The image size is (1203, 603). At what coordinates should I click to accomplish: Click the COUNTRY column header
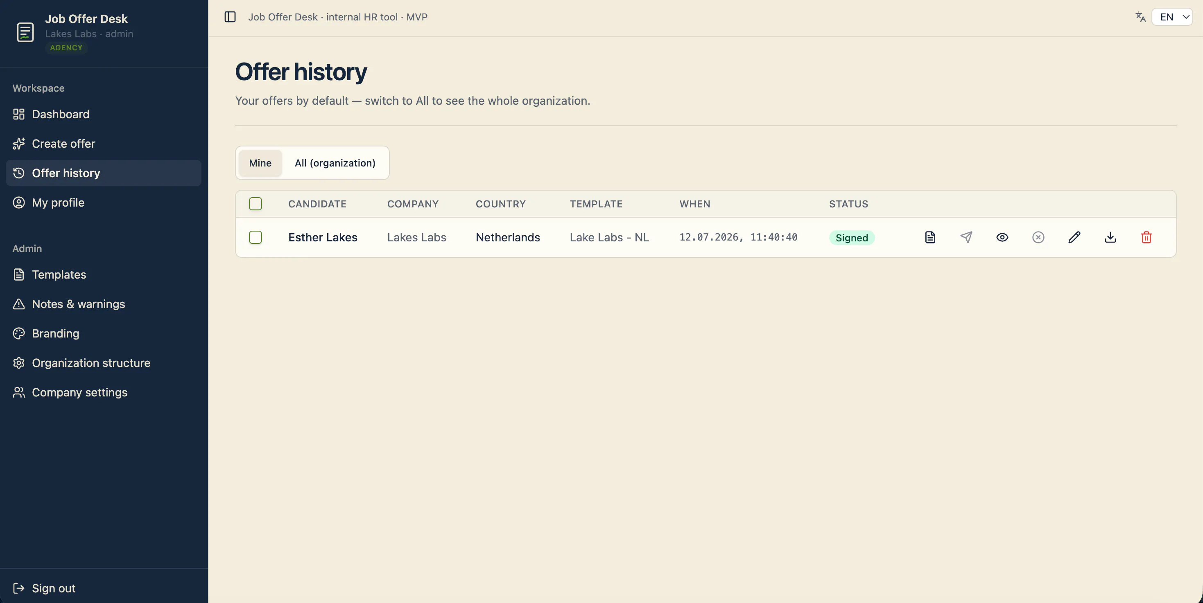pos(501,204)
